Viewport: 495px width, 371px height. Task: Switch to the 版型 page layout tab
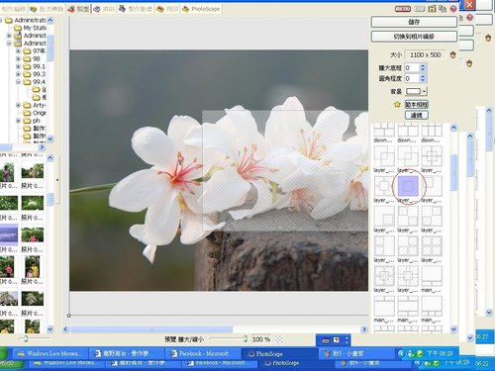pos(78,9)
